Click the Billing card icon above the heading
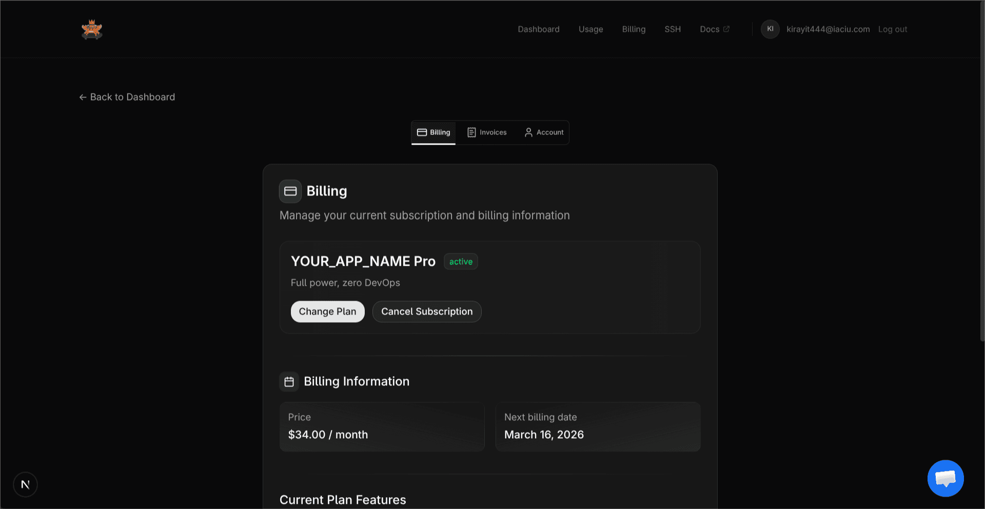The width and height of the screenshot is (985, 509). 290,191
